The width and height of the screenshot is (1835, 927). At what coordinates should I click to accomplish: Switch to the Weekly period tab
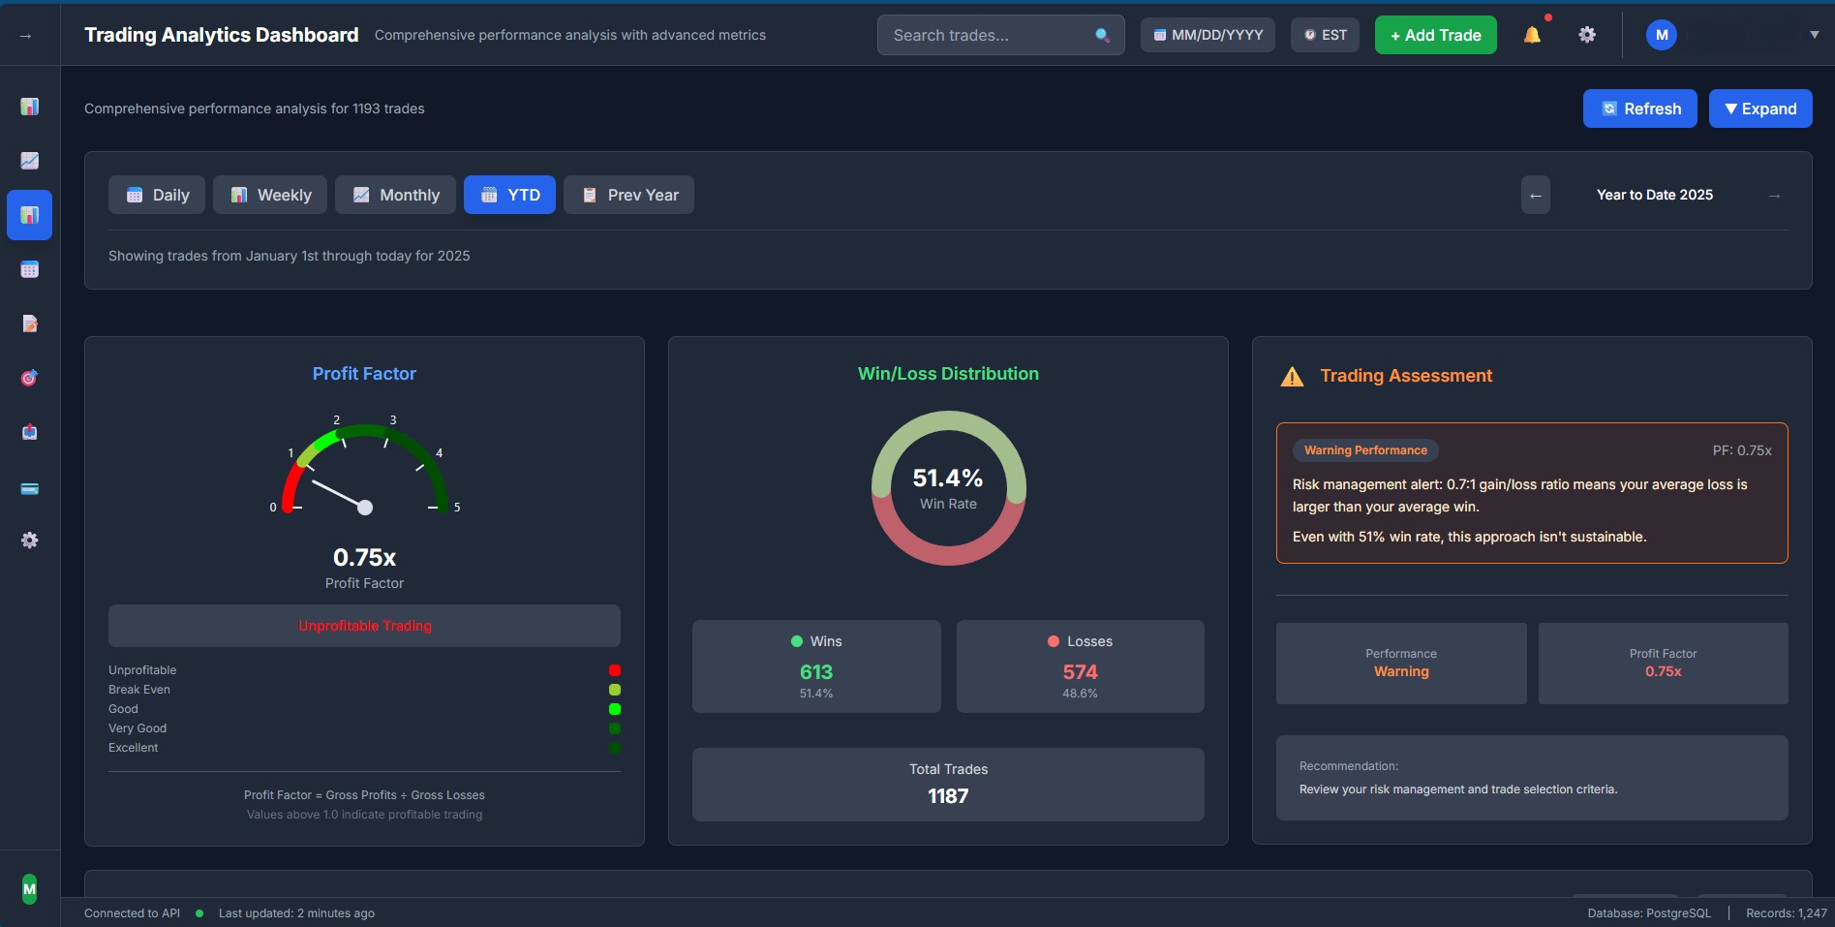pos(269,195)
